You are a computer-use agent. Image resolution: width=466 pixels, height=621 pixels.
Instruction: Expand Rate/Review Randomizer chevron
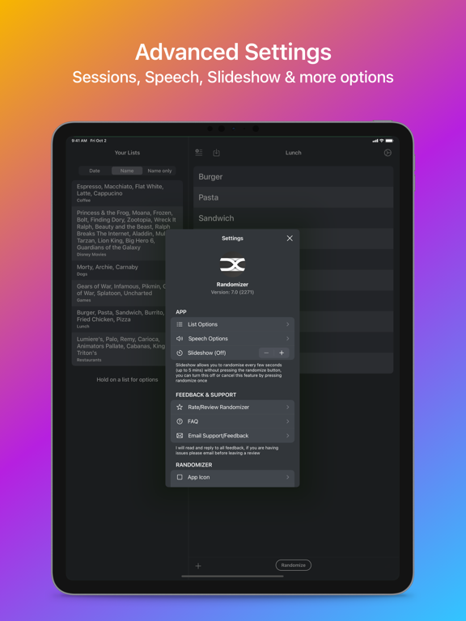(288, 408)
